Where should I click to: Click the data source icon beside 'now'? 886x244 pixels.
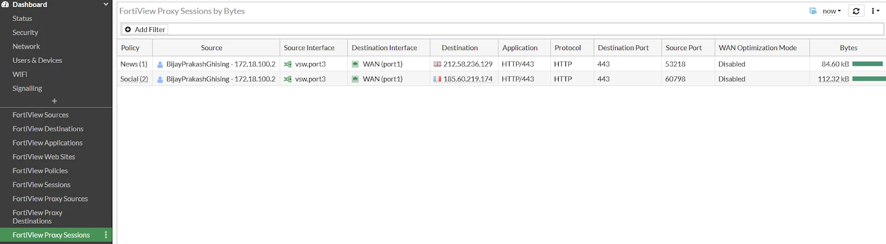pyautogui.click(x=813, y=11)
